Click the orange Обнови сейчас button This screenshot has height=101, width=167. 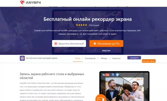pyautogui.click(x=149, y=61)
